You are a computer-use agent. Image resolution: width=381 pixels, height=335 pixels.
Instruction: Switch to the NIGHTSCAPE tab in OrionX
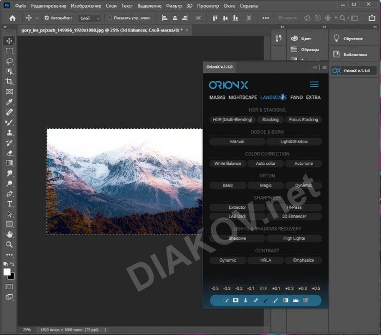243,97
